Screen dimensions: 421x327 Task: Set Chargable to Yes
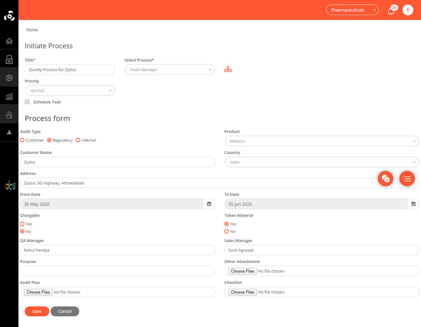pos(22,224)
